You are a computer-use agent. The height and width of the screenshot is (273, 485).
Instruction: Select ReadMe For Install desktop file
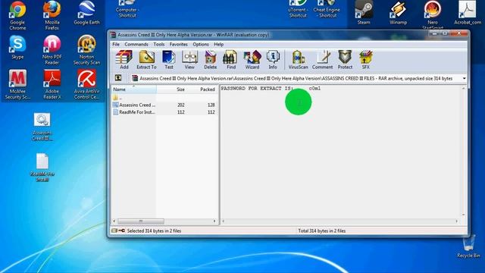point(42,167)
